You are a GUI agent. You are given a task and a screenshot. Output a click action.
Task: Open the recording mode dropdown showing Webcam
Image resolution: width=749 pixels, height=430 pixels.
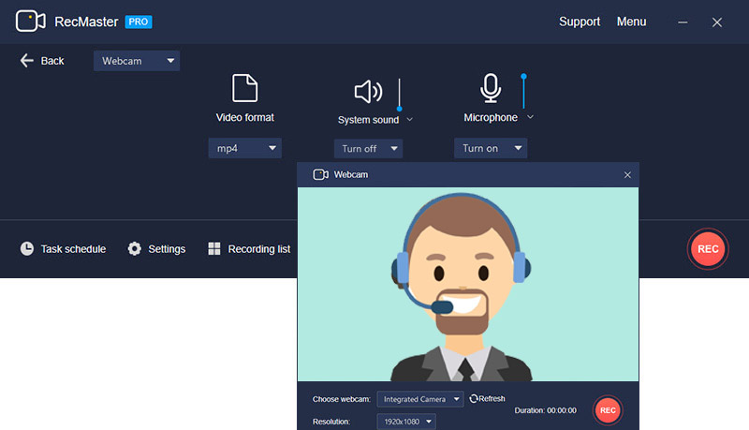pos(137,61)
